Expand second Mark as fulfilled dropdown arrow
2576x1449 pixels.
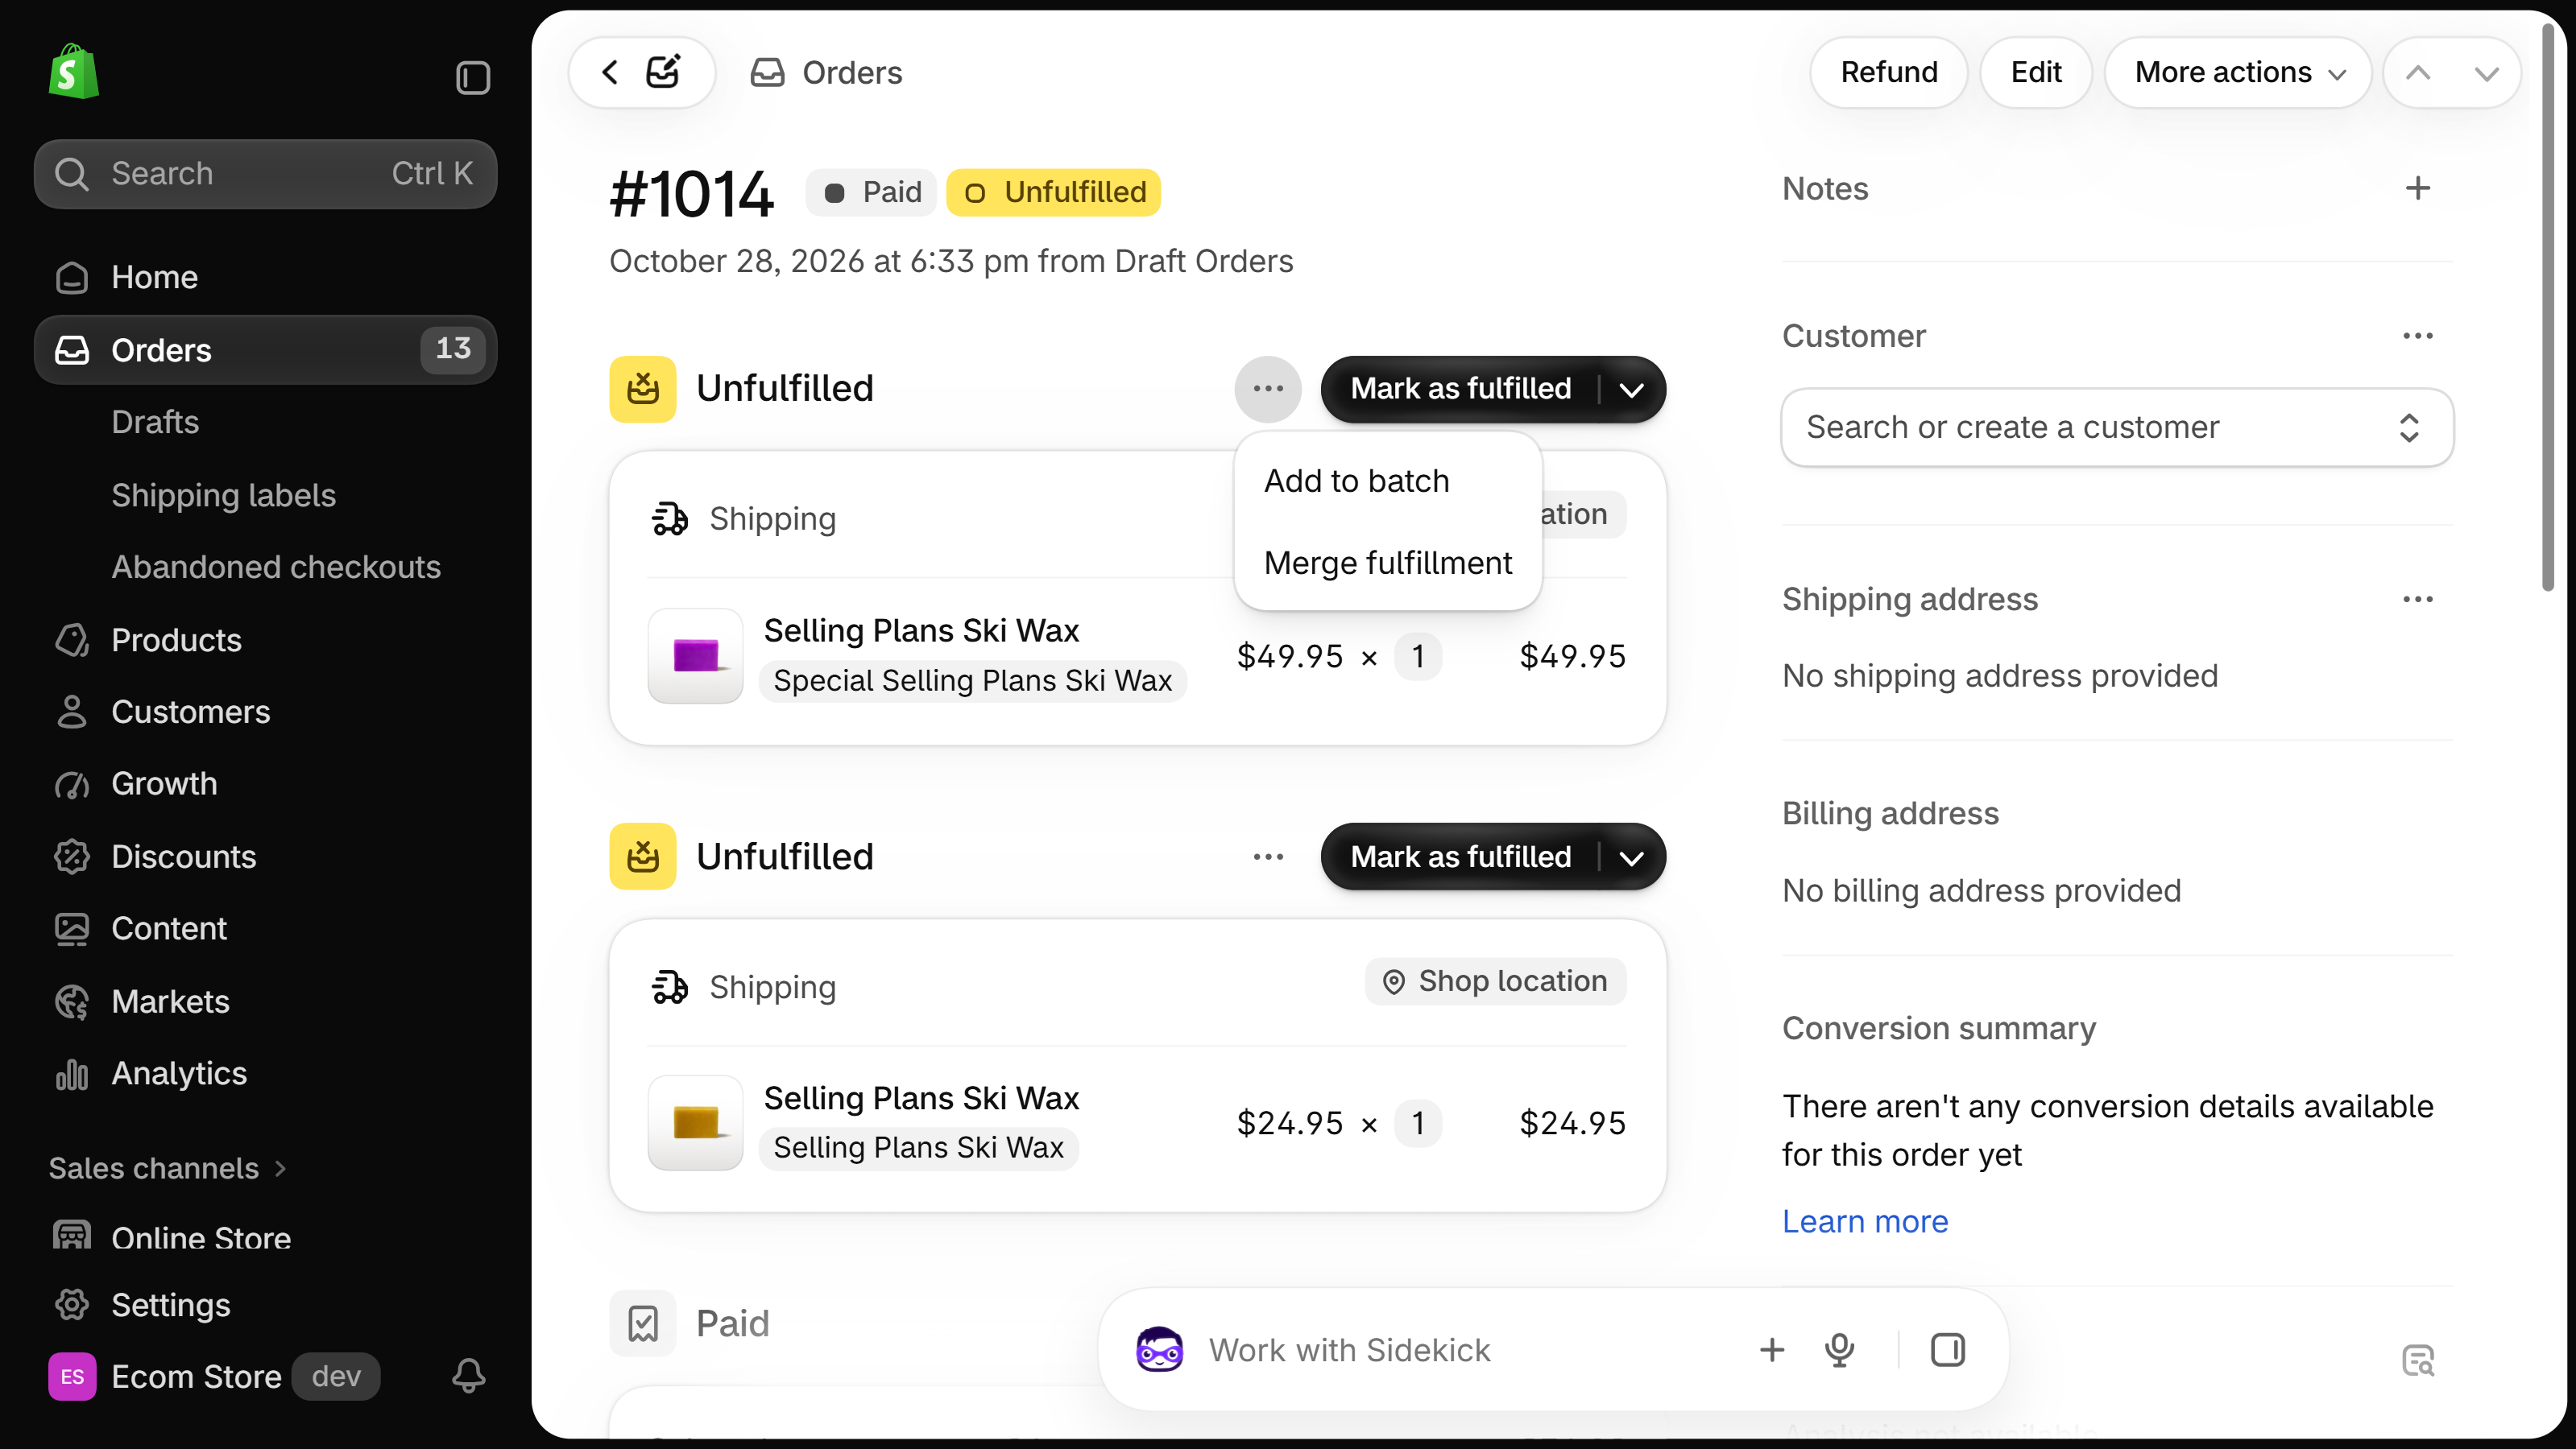coord(1632,857)
